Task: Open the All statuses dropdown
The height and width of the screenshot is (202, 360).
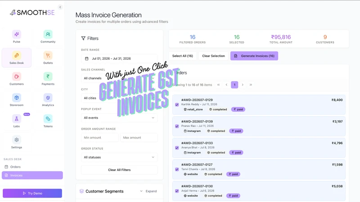Action: 119,158
